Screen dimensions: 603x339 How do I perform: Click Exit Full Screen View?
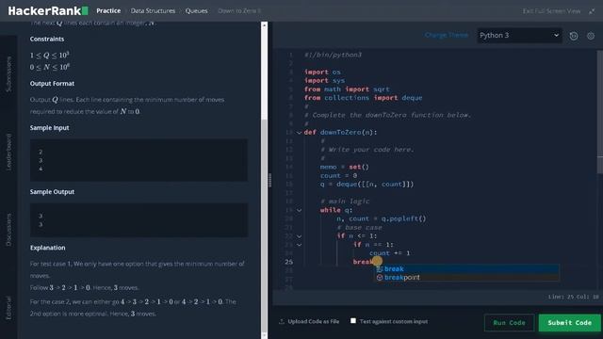(x=551, y=11)
